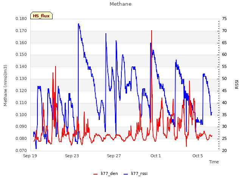
Task: Click the 55 right axis label
Action: [x=224, y=67]
